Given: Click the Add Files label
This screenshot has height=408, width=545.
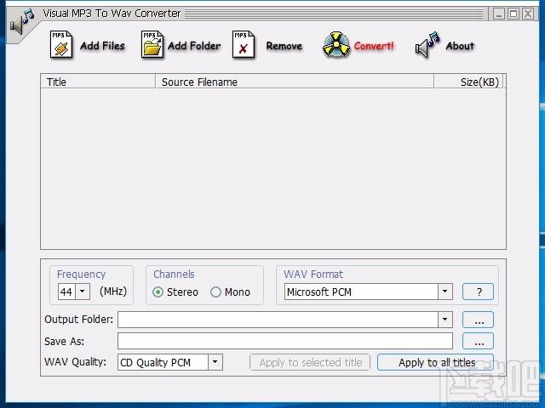Looking at the screenshot, I should pyautogui.click(x=102, y=46).
